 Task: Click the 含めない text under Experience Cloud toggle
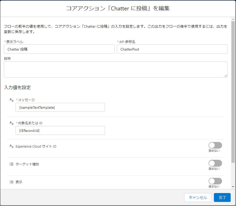point(214,151)
